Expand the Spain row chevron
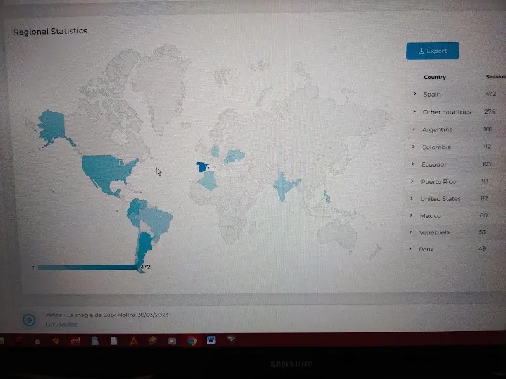Viewport: 506px width, 379px height. (x=415, y=93)
